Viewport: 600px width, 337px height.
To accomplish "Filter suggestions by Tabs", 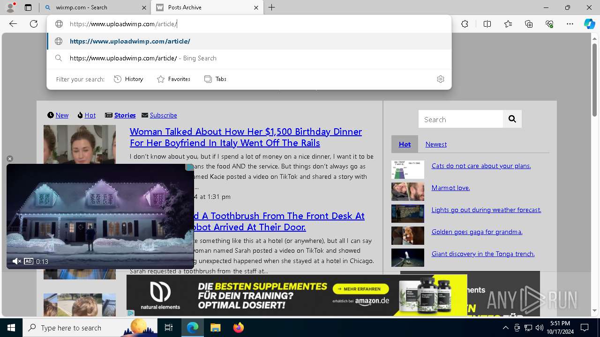I will click(x=215, y=79).
